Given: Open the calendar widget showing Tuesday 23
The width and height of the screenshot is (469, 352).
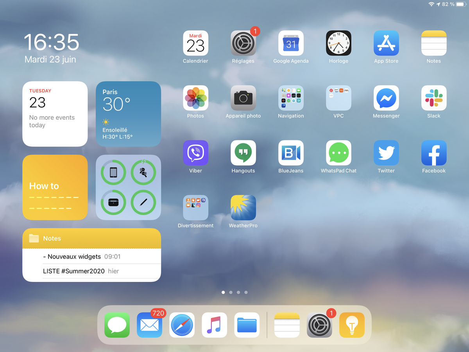Looking at the screenshot, I should [55, 114].
